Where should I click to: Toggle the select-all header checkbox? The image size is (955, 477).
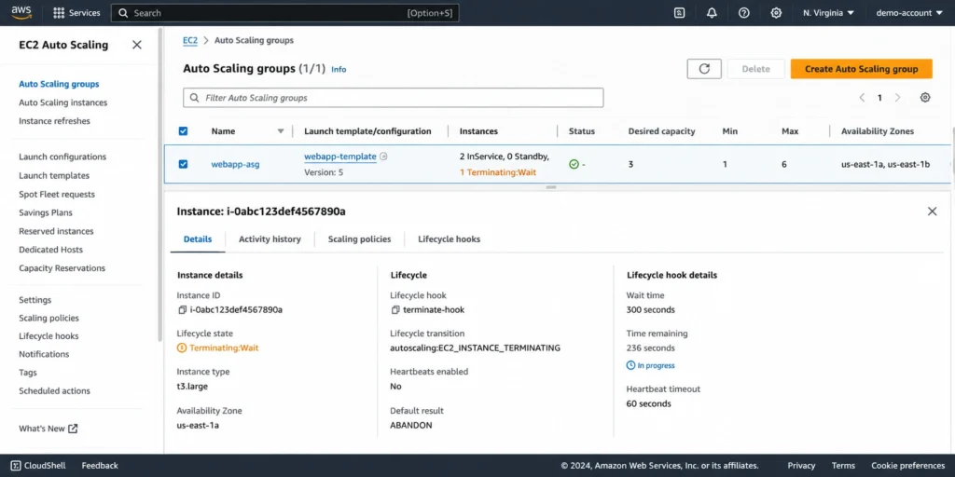(x=183, y=130)
